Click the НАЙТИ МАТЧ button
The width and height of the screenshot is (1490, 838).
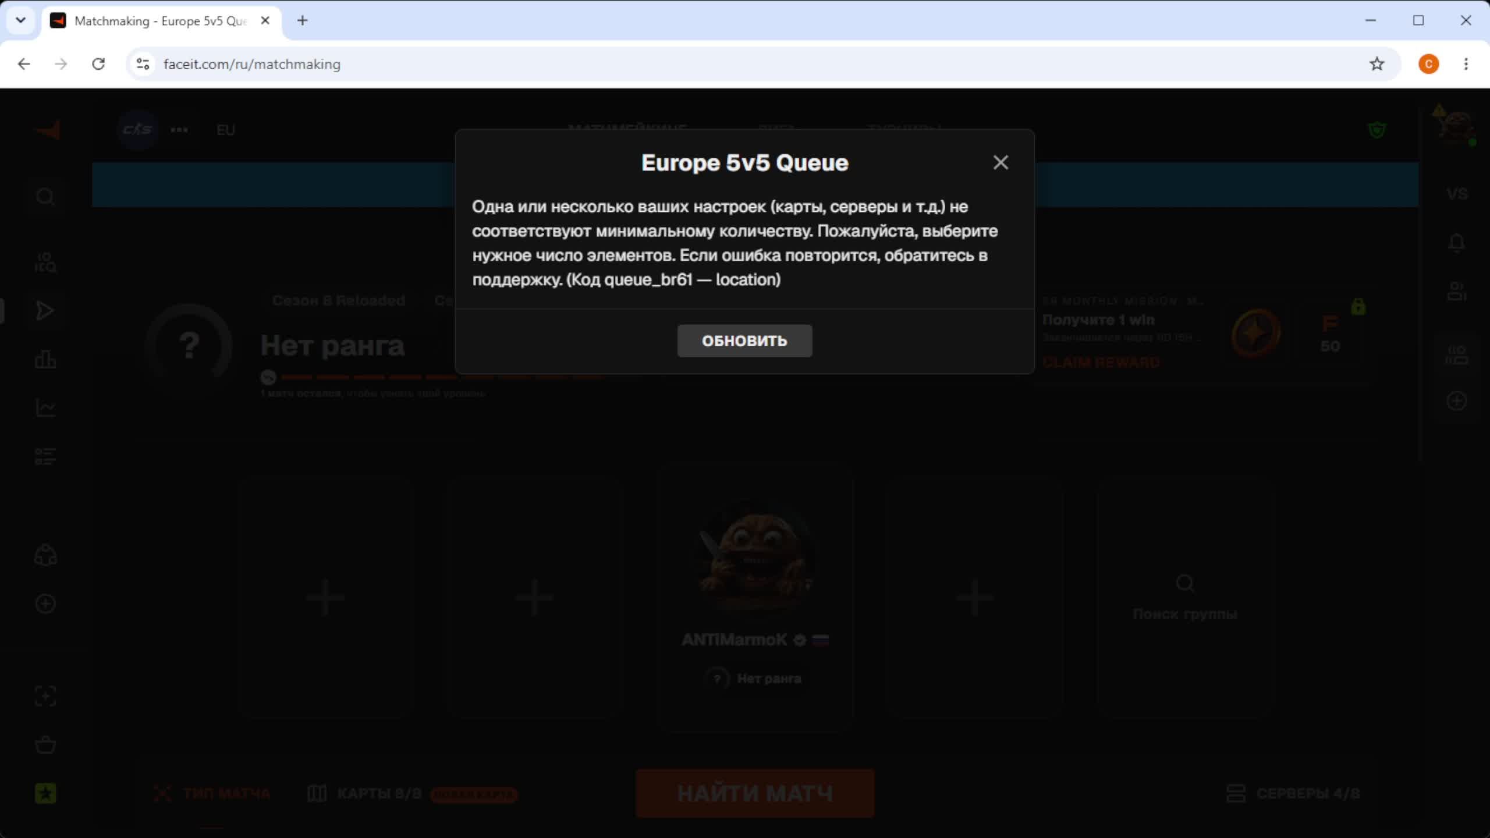[755, 793]
